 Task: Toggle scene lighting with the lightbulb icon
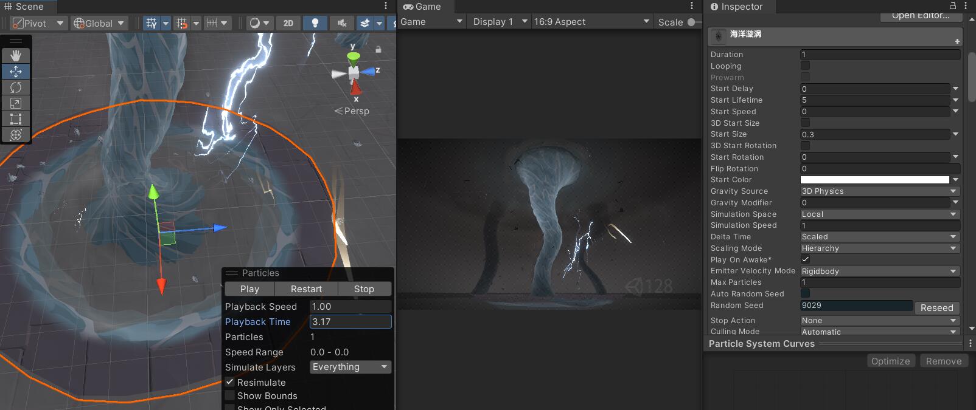pyautogui.click(x=315, y=23)
